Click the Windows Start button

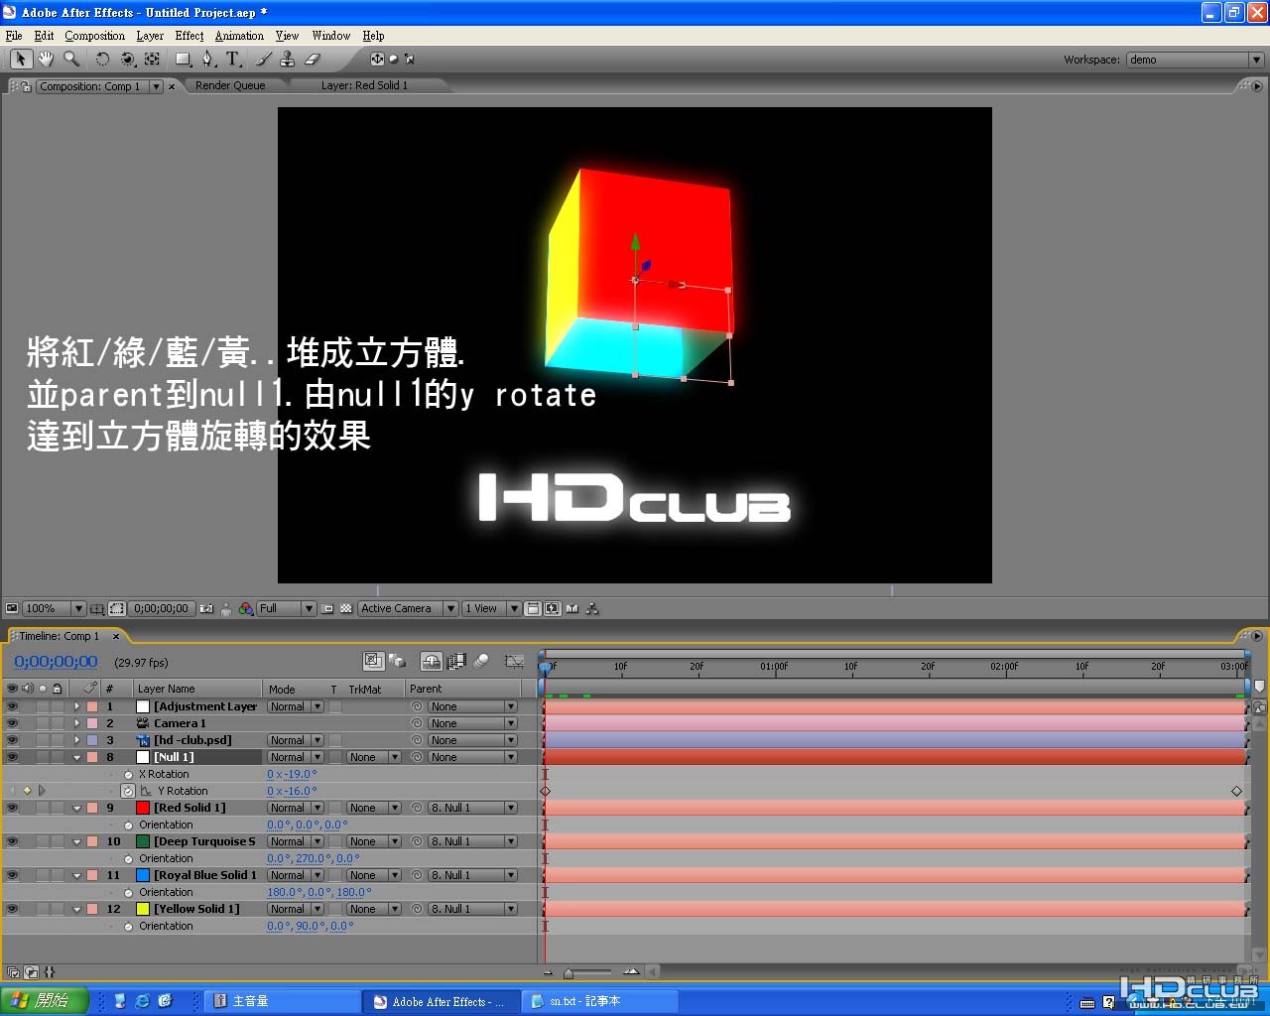(45, 1001)
